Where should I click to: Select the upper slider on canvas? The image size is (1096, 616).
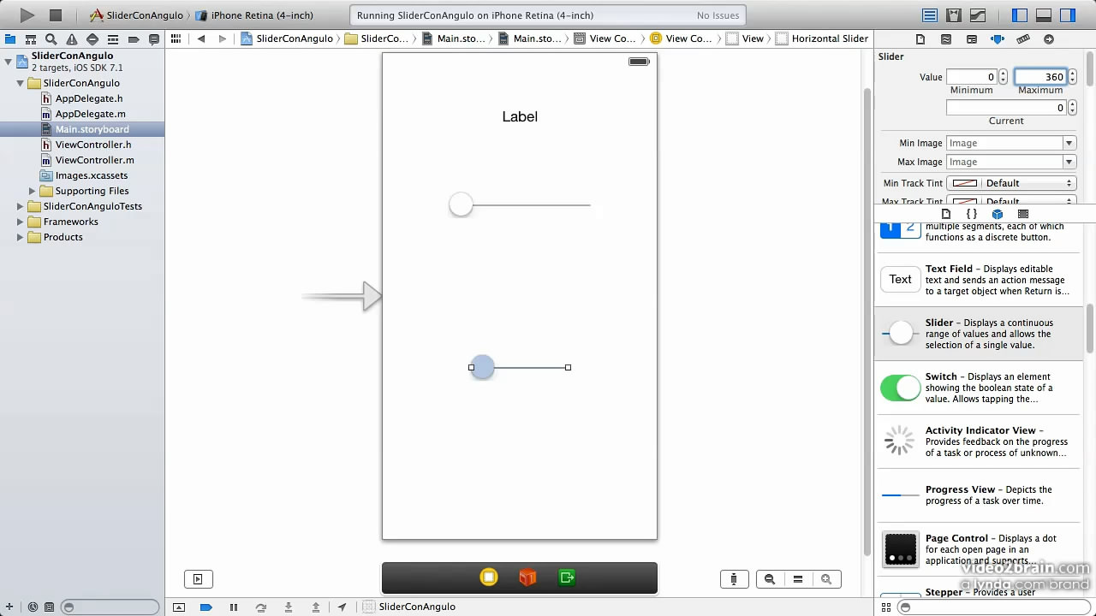[520, 204]
